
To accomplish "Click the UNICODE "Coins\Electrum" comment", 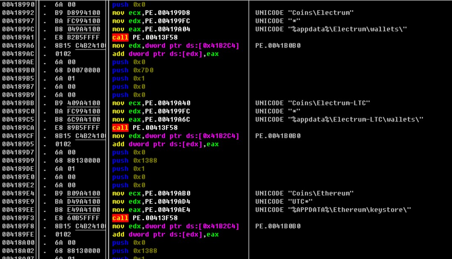I will pos(304,13).
